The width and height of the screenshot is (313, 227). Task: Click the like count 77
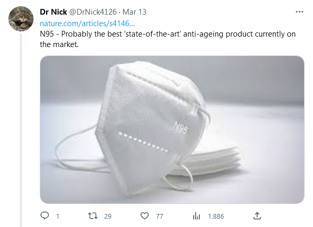(x=160, y=216)
